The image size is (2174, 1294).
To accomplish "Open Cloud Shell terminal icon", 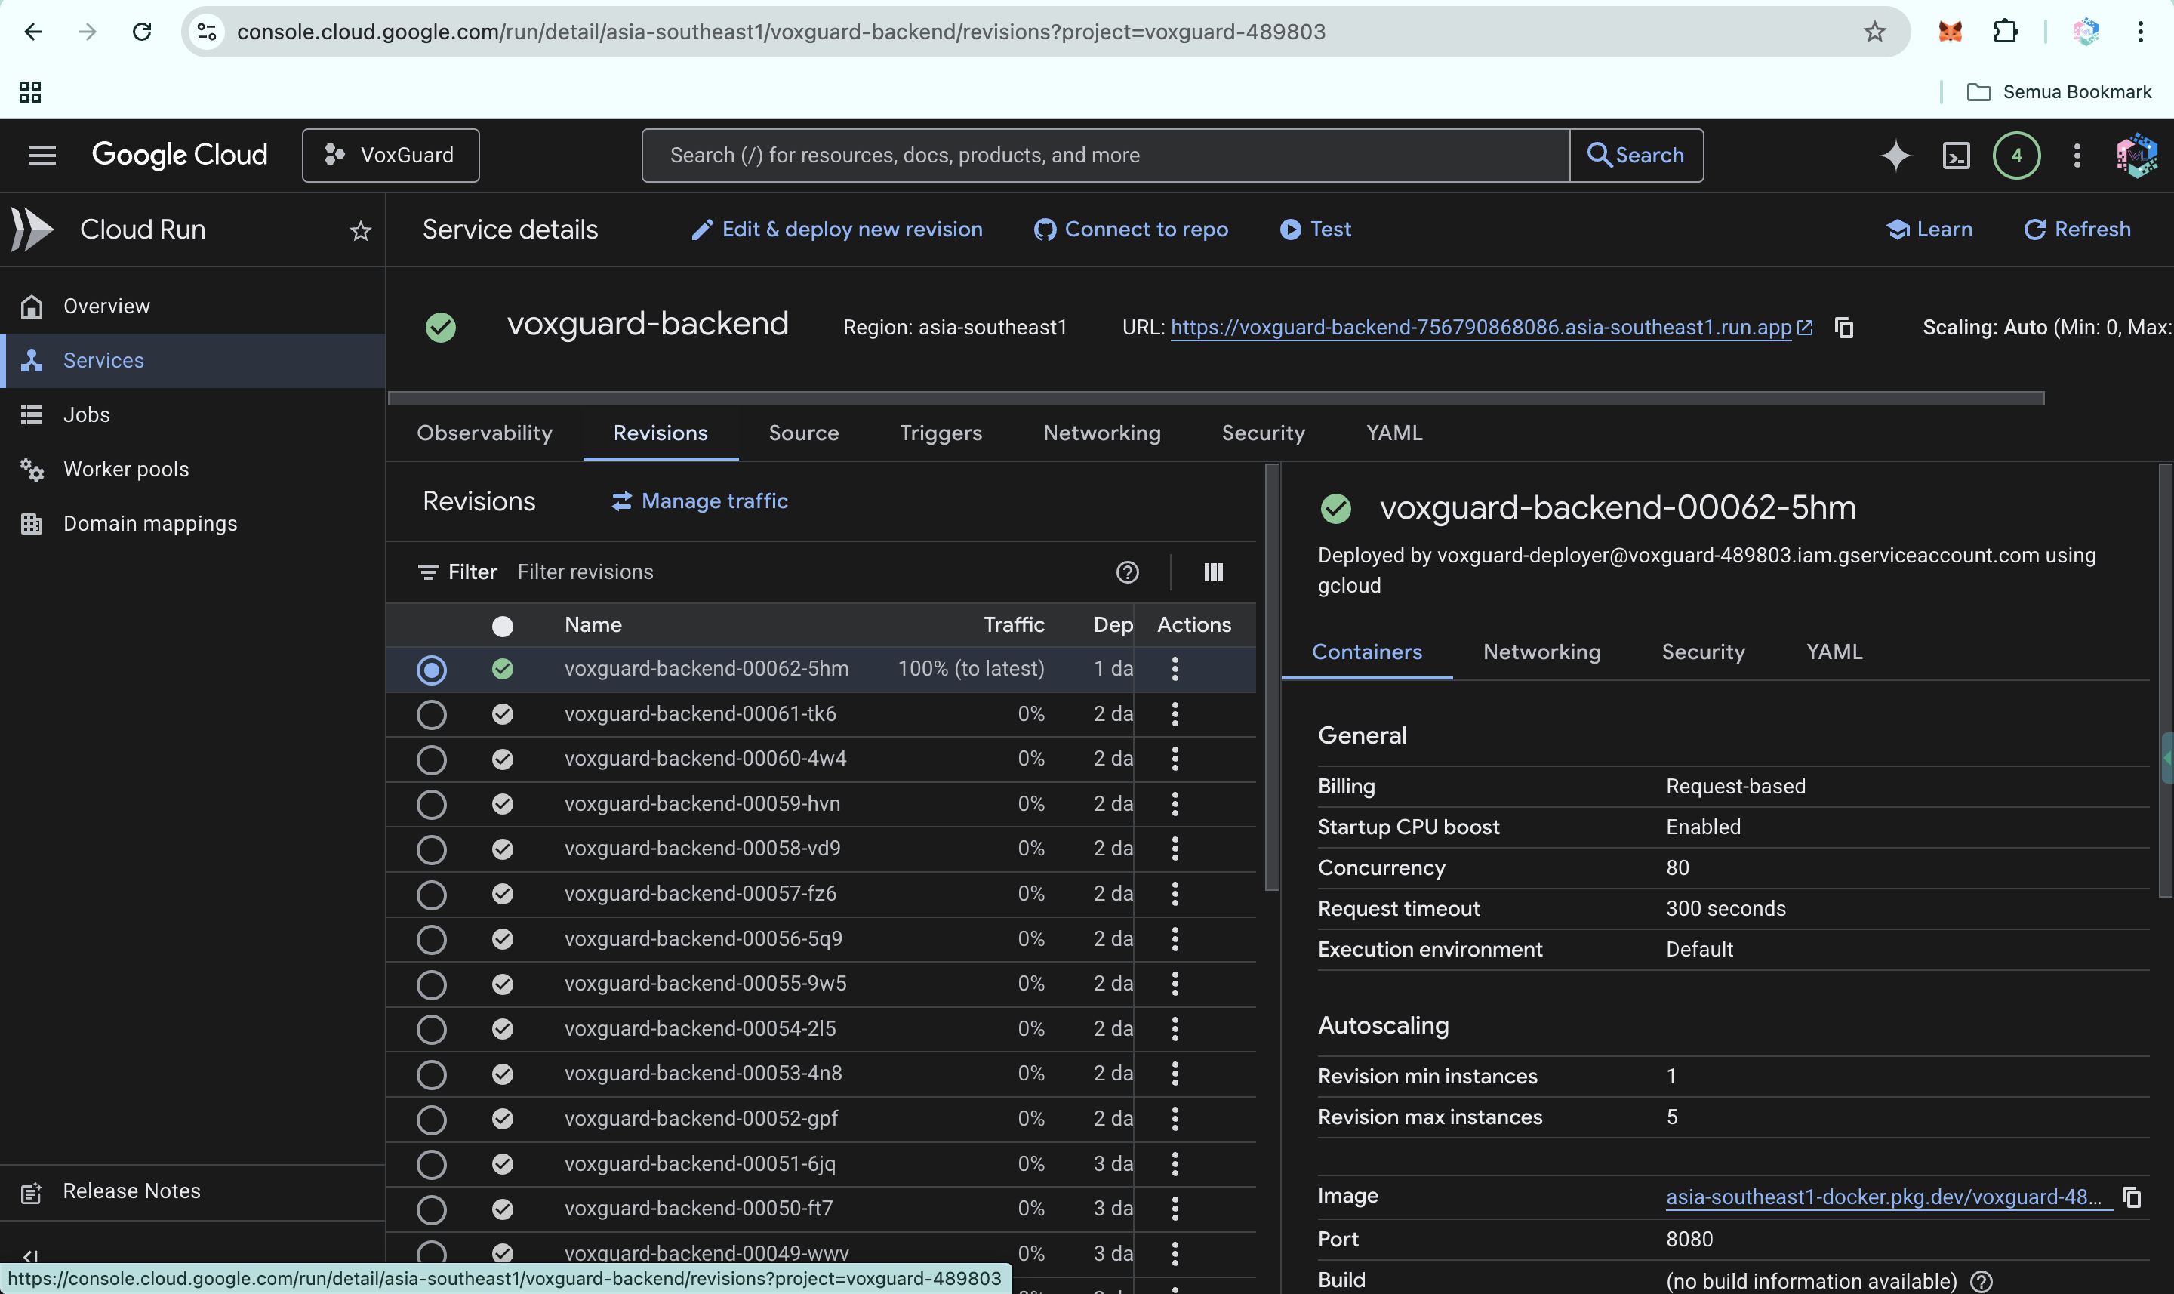I will click(x=1956, y=156).
